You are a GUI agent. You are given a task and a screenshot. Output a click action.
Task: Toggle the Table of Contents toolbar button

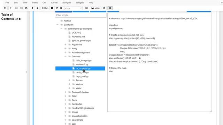110,8
